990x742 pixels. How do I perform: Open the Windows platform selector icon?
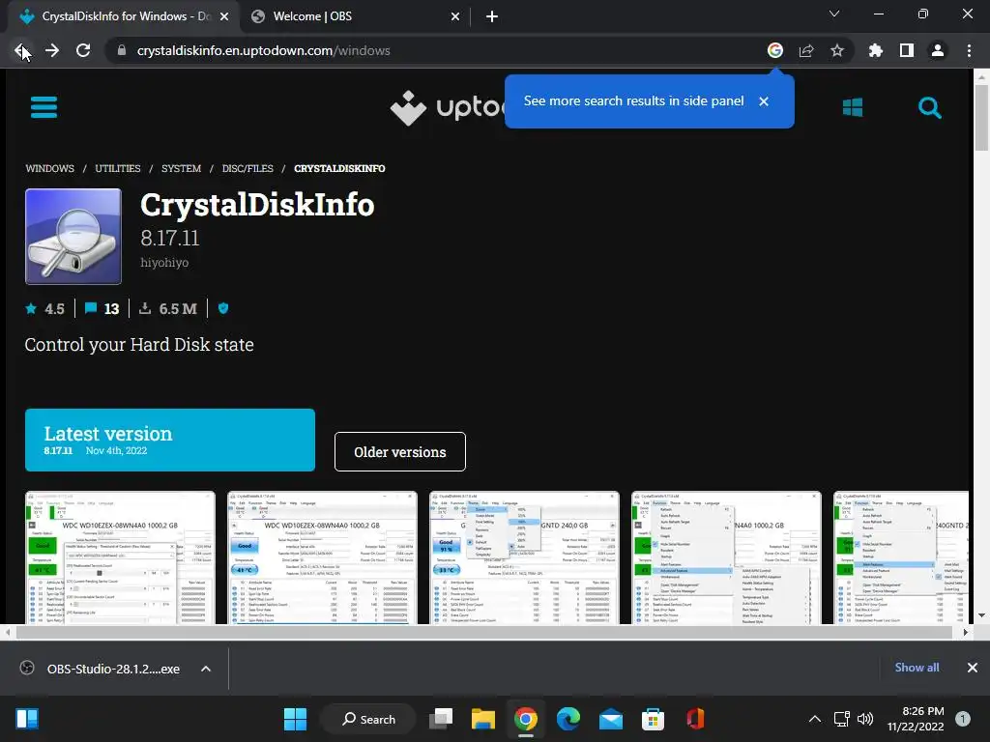pos(853,107)
